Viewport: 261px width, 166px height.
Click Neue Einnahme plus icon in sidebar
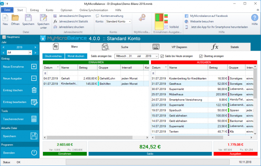pos(34,66)
